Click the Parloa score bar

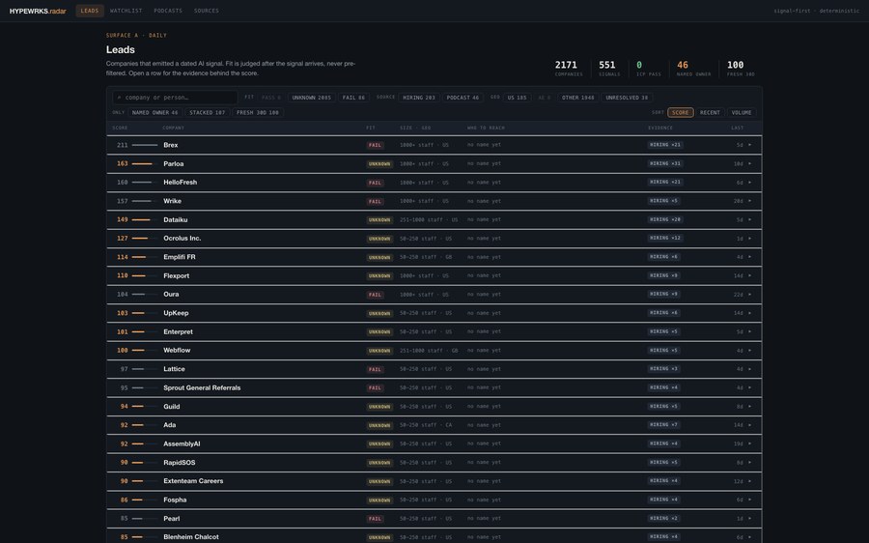tap(145, 163)
